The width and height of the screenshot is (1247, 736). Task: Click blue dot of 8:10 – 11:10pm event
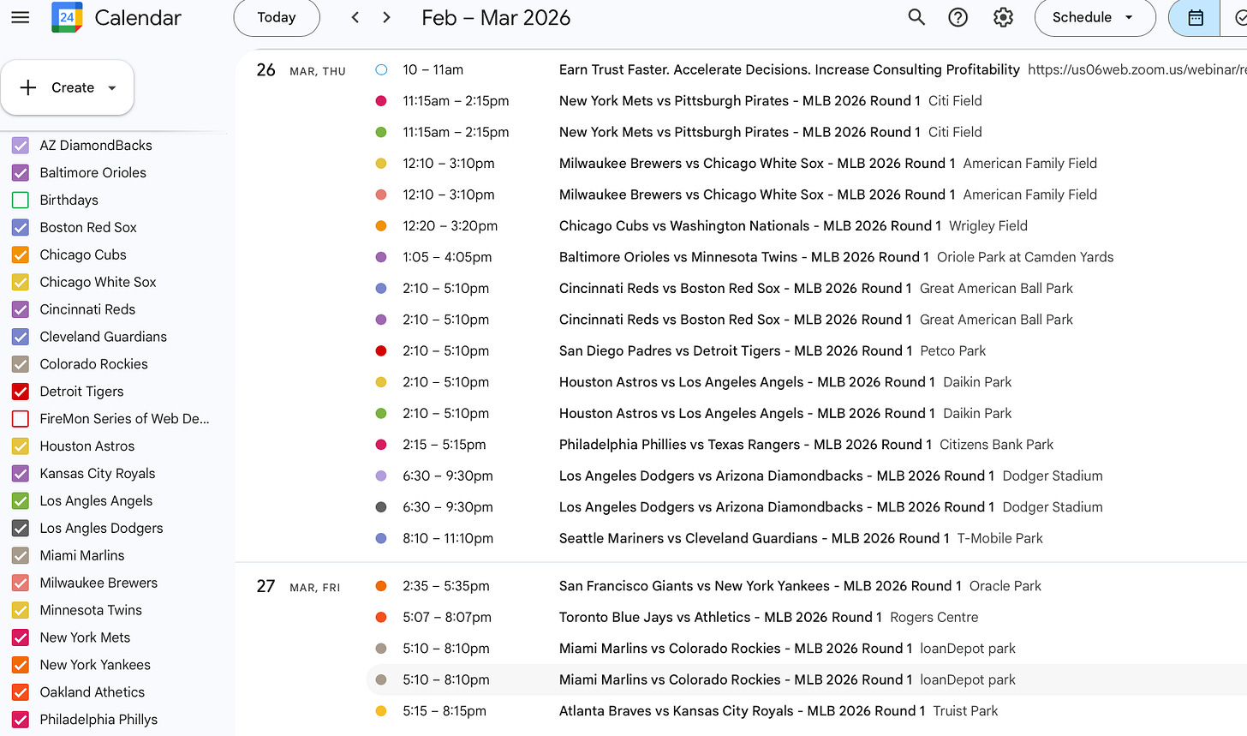(382, 539)
